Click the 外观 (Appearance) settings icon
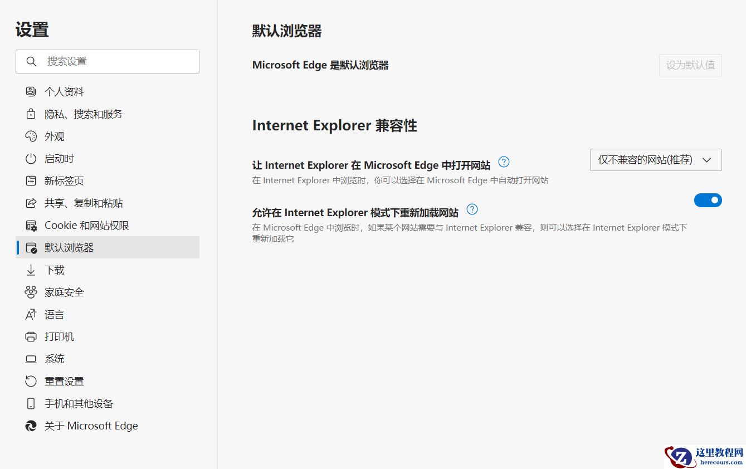Viewport: 746px width, 469px height. tap(31, 136)
